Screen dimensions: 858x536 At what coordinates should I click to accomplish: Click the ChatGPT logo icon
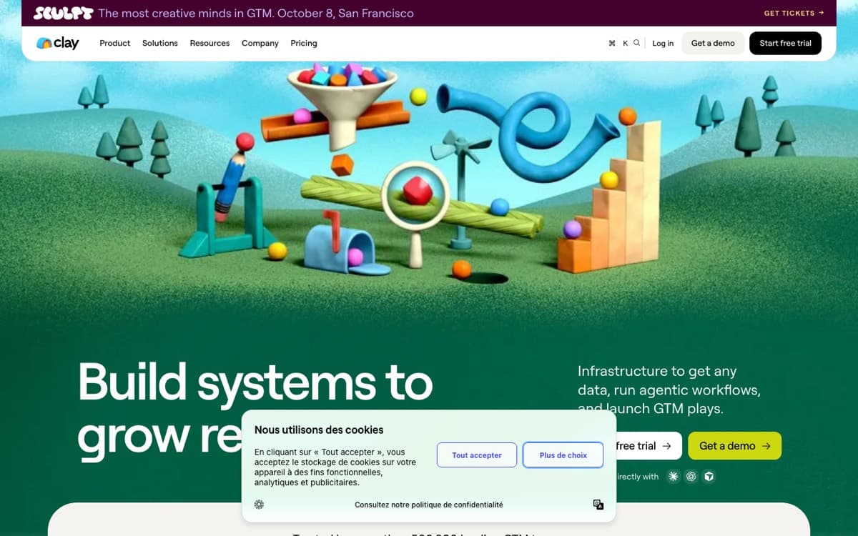[x=691, y=476]
